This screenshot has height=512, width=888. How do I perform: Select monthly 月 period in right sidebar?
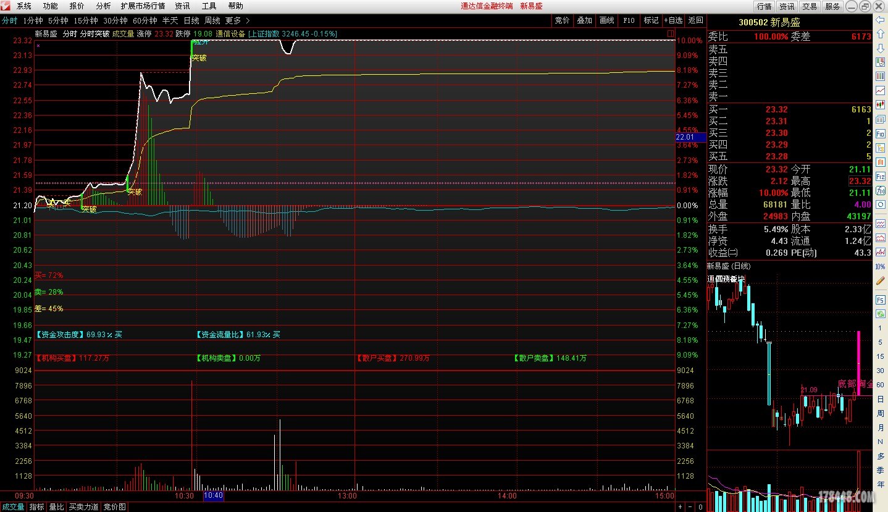881,427
